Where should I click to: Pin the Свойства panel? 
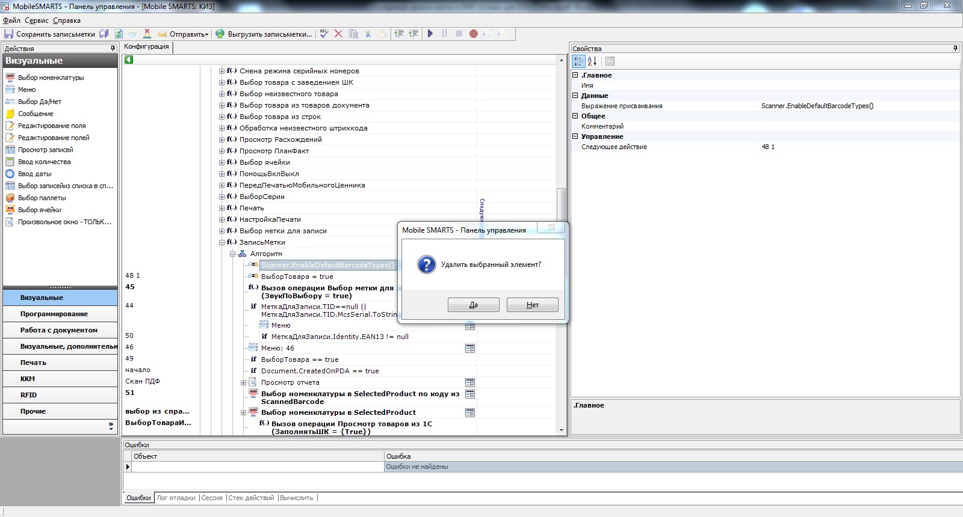point(955,48)
